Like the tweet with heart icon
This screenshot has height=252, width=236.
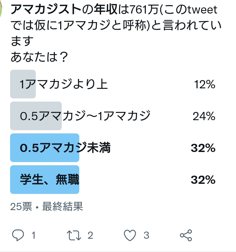130,235
